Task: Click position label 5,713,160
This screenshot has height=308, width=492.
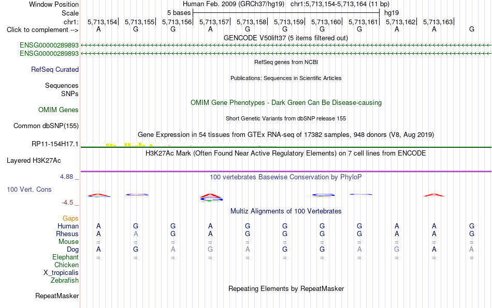Action: [x=326, y=22]
